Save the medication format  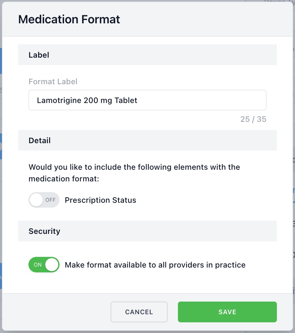click(x=227, y=312)
